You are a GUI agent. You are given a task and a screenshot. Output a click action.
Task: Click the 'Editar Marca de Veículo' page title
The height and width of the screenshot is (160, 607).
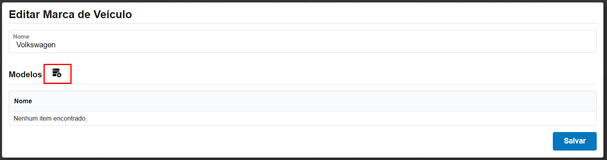70,15
